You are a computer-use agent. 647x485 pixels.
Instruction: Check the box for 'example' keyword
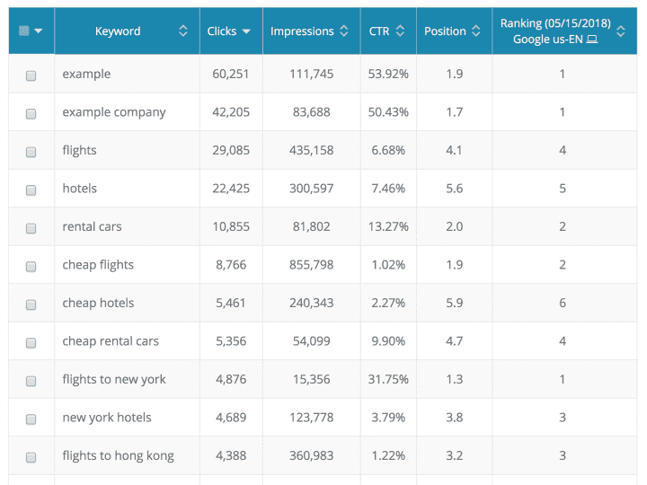tap(31, 75)
